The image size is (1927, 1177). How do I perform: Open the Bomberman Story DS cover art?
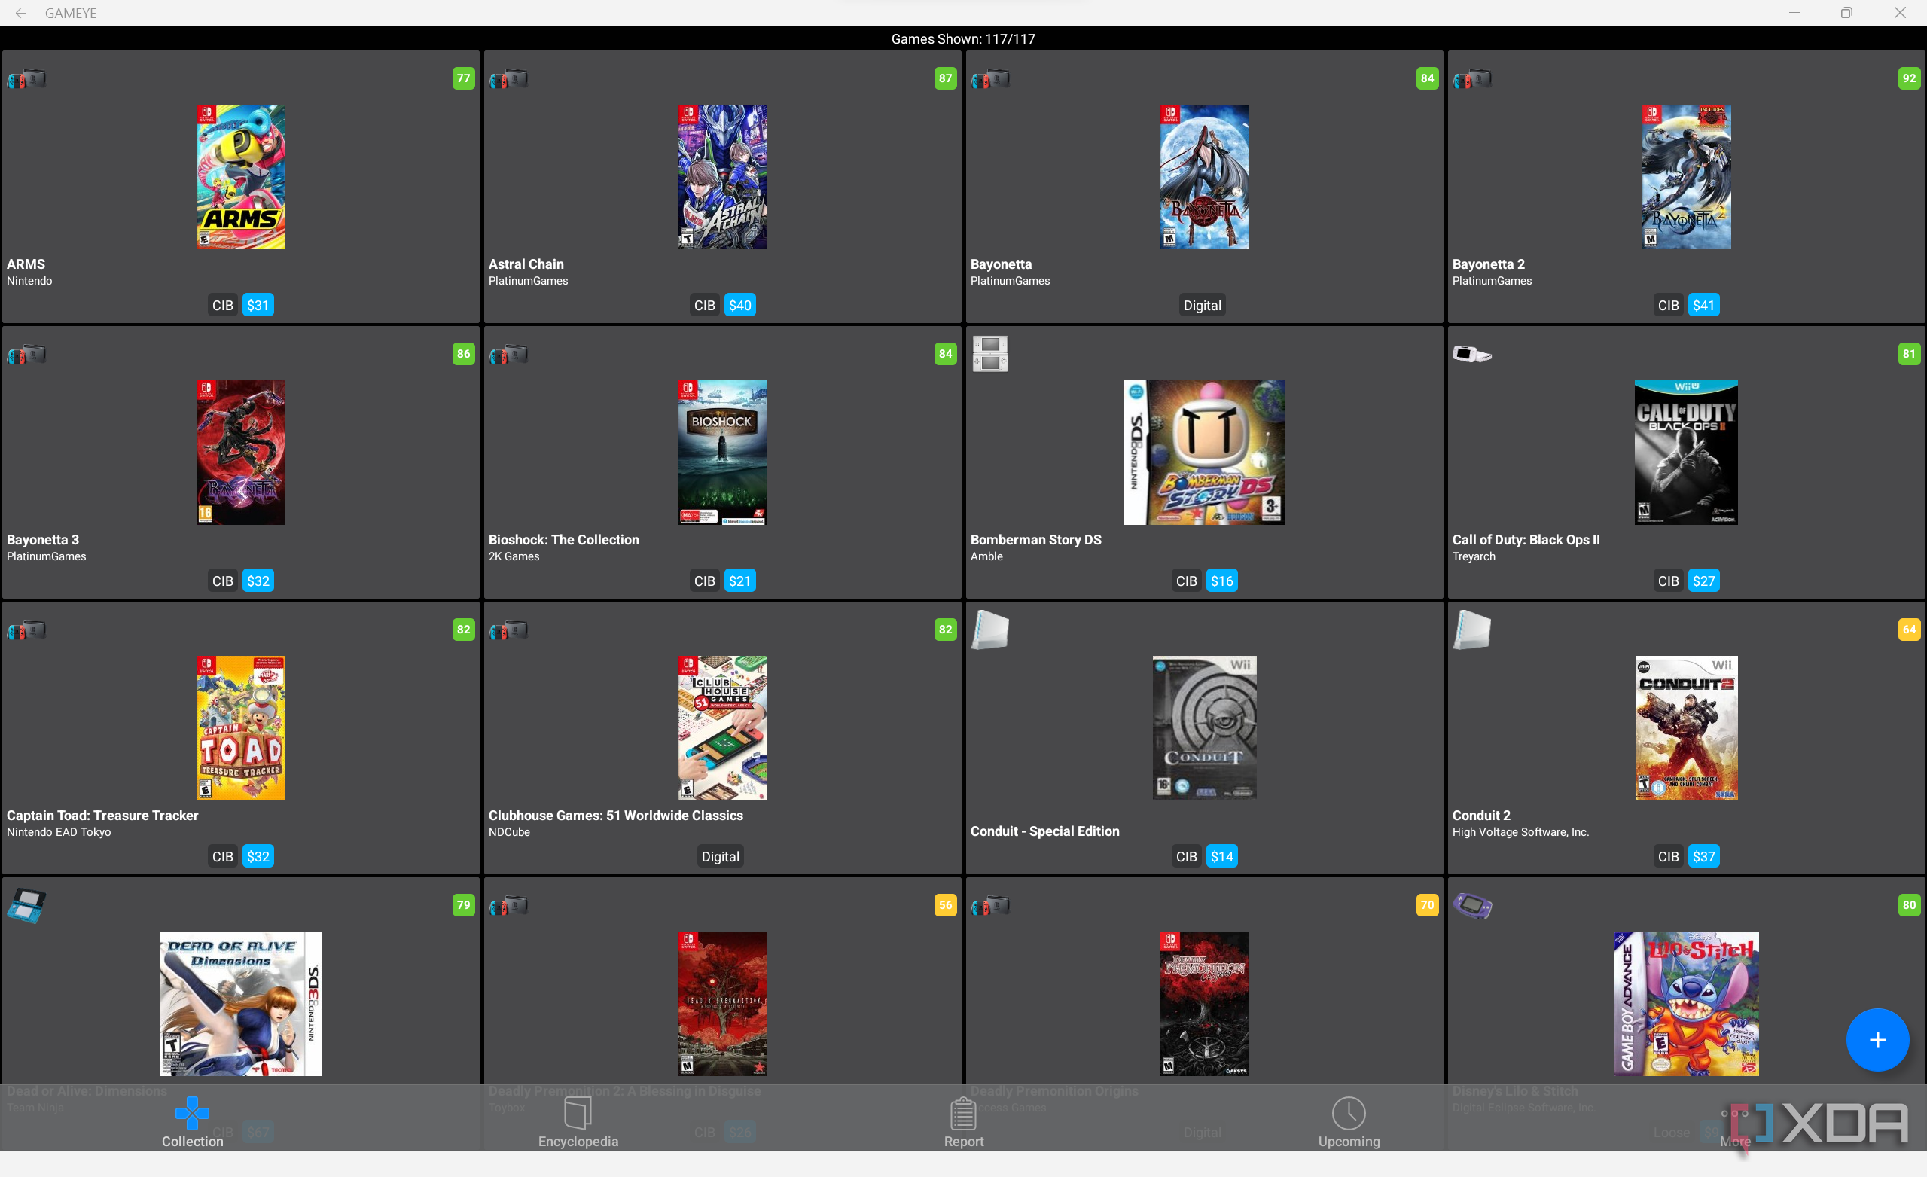(1204, 452)
